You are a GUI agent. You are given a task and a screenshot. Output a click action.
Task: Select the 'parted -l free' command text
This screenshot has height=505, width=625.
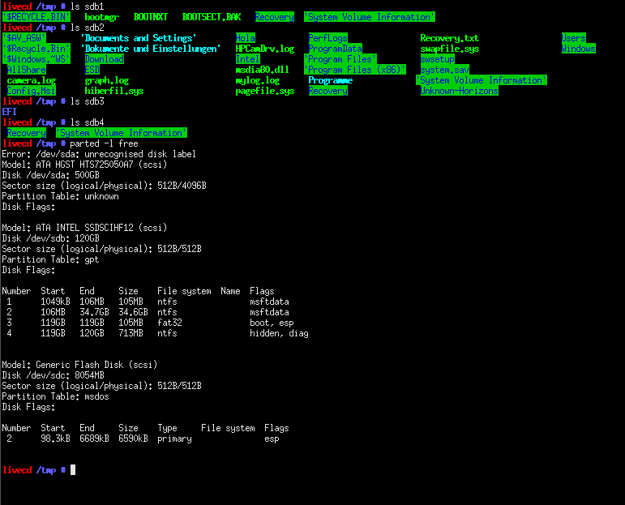[105, 143]
